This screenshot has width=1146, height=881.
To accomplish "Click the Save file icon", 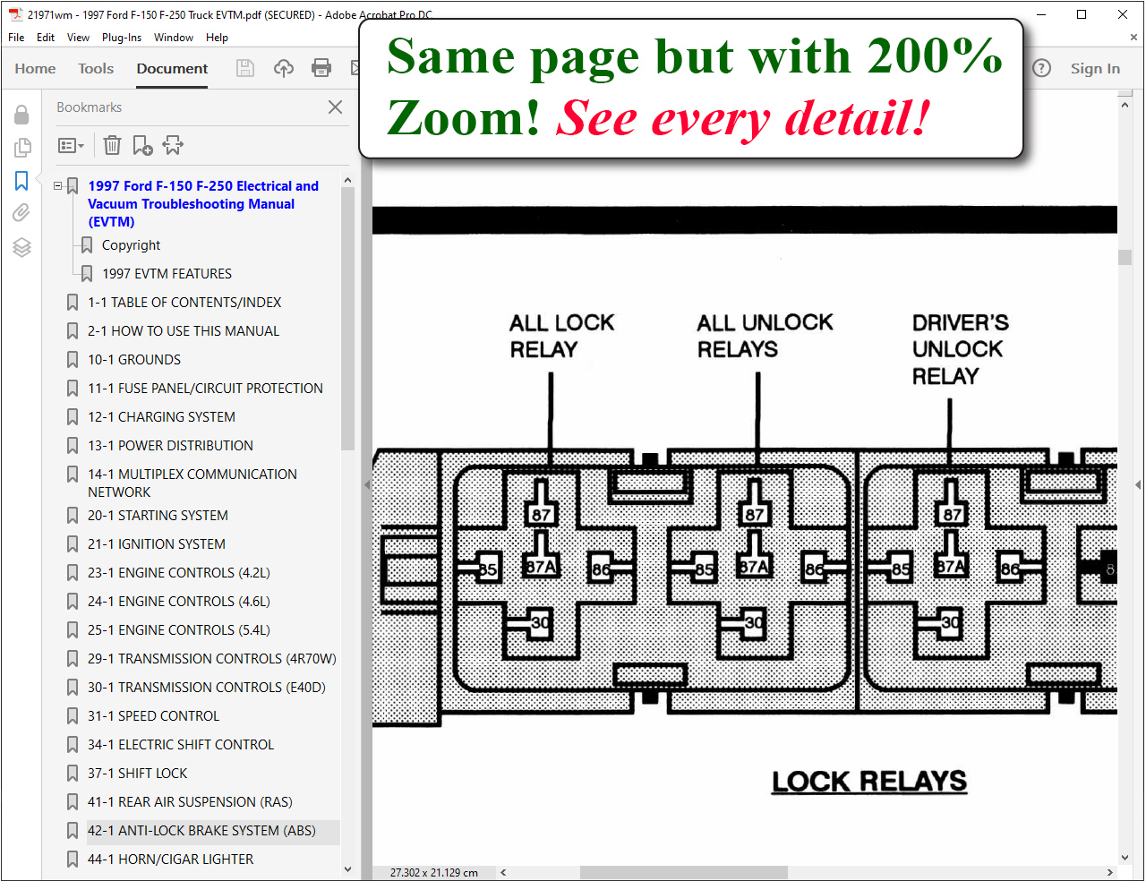I will click(245, 68).
